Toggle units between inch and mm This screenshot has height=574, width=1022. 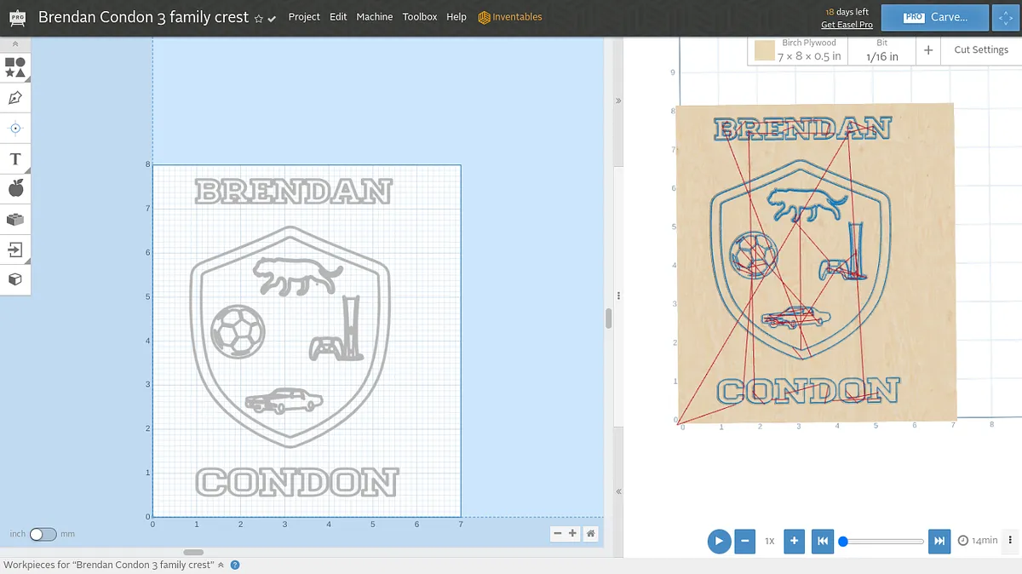click(x=43, y=534)
